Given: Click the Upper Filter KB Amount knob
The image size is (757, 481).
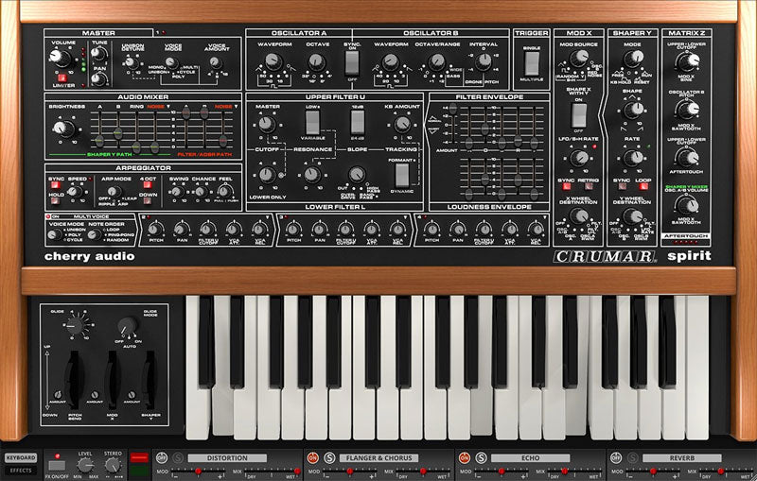Looking at the screenshot, I should (401, 125).
